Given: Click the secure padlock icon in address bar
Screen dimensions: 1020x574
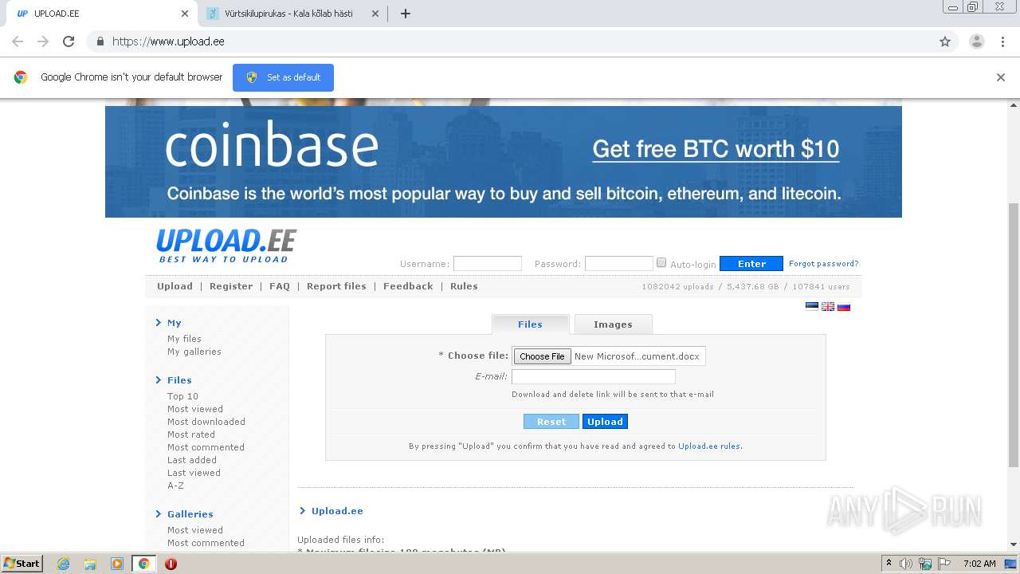Looking at the screenshot, I should [100, 41].
